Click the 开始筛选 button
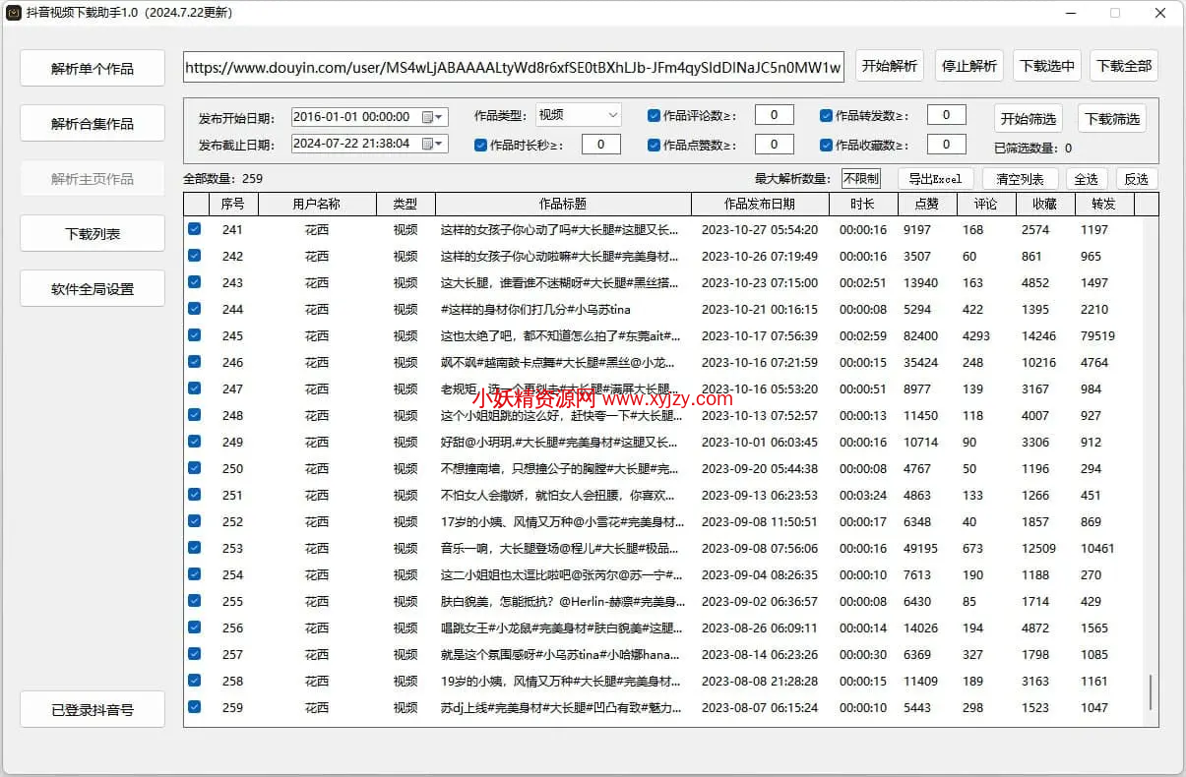Screen dimensions: 1186x777 click(x=1029, y=119)
